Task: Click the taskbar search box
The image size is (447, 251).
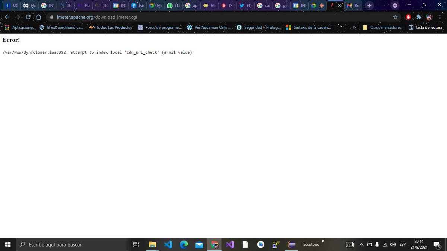Action: click(x=72, y=244)
